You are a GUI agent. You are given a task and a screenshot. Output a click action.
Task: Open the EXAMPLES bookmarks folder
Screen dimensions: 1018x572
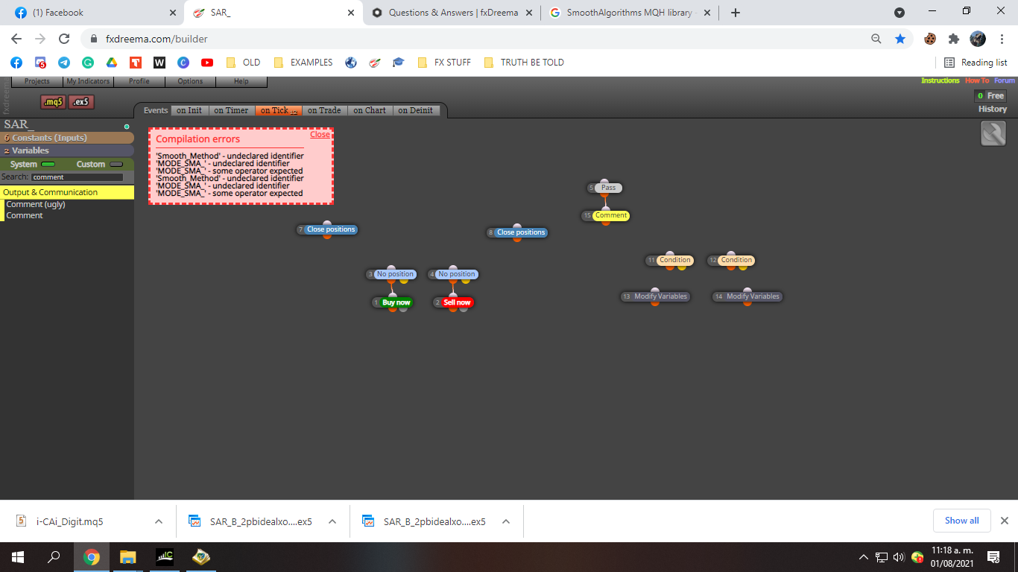(x=303, y=63)
